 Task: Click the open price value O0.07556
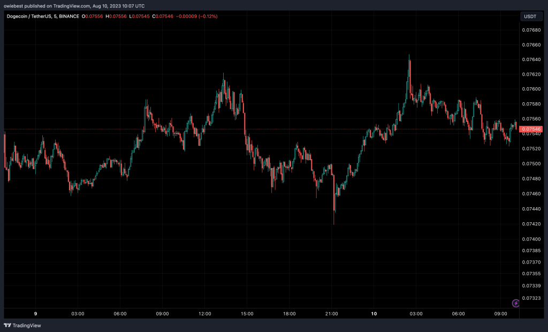click(92, 17)
